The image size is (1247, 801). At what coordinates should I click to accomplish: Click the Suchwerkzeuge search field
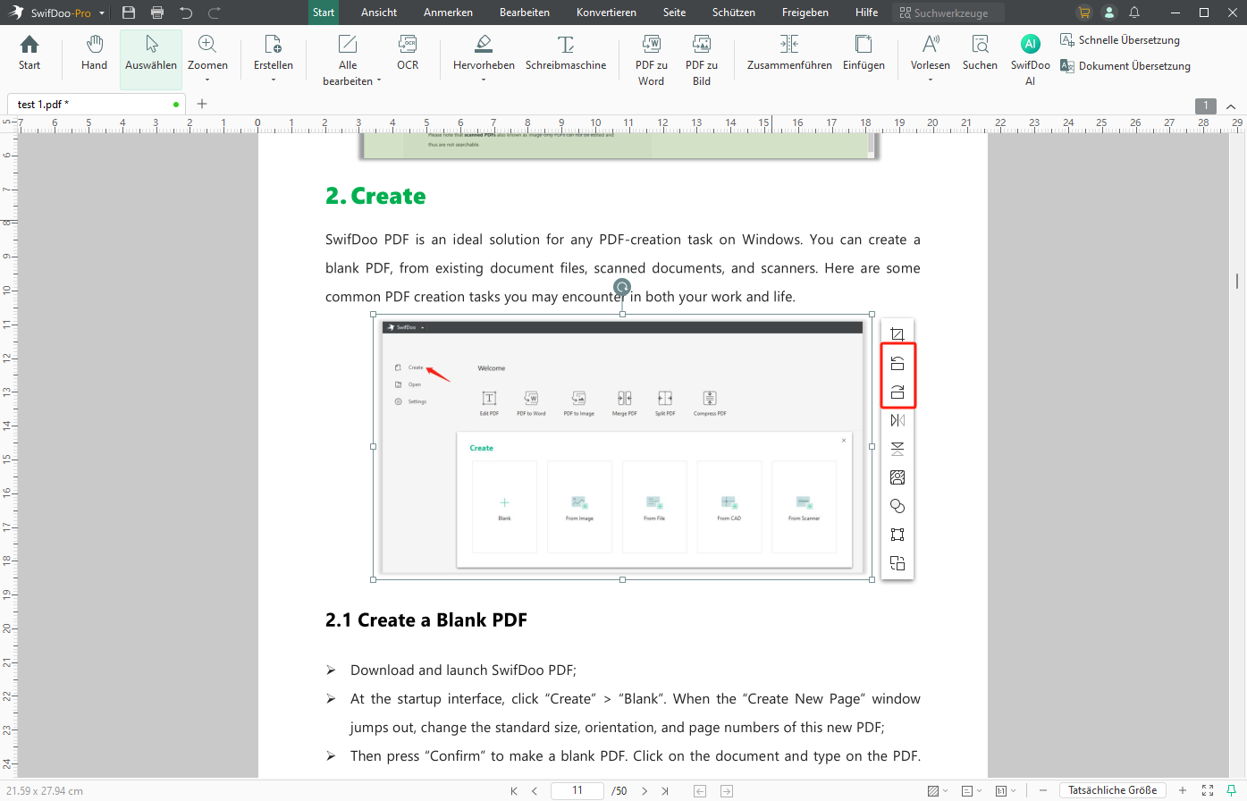tap(949, 13)
